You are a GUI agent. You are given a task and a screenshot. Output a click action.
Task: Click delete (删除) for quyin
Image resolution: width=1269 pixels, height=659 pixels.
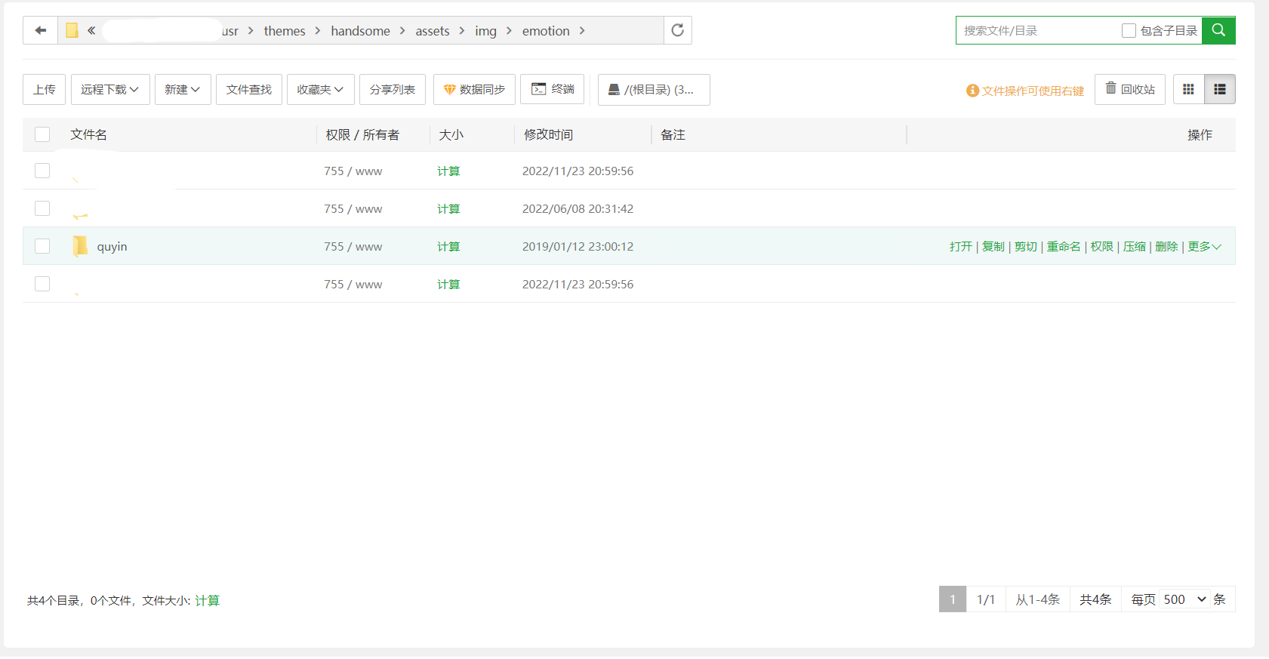click(1166, 246)
